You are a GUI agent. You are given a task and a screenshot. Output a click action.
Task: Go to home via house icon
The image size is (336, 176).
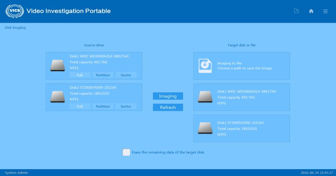(x=311, y=11)
